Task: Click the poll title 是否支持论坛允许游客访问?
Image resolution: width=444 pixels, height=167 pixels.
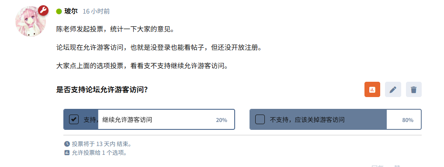Action: [x=102, y=90]
